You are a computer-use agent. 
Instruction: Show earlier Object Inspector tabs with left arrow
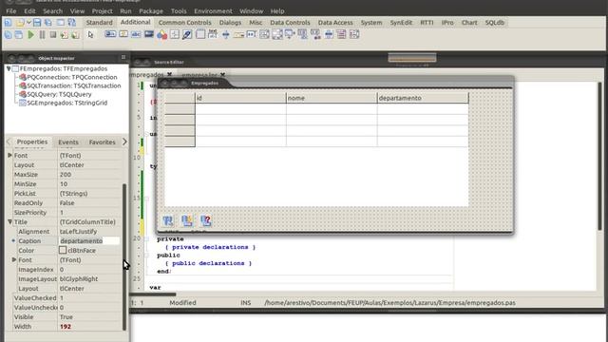[x=9, y=142]
